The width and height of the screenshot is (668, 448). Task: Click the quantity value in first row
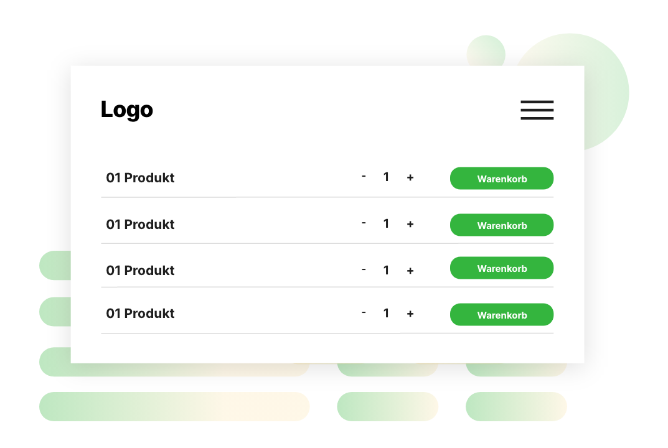[x=386, y=177]
